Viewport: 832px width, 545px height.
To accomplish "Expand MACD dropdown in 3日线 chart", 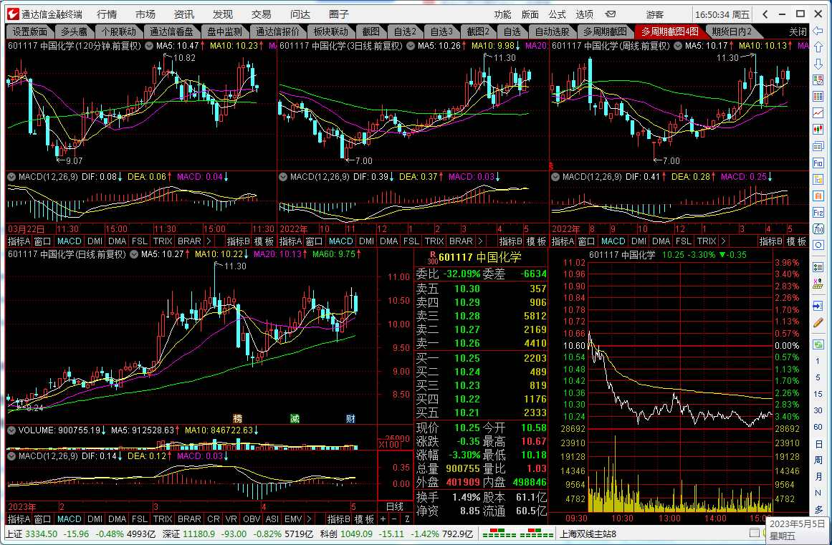I will 283,177.
